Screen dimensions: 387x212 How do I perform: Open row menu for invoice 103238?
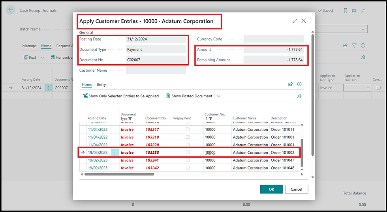pyautogui.click(x=115, y=152)
